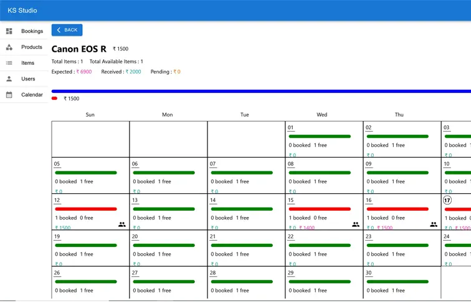The image size is (471, 303).
Task: Click the red availability bar on day 12
Action: coord(86,209)
